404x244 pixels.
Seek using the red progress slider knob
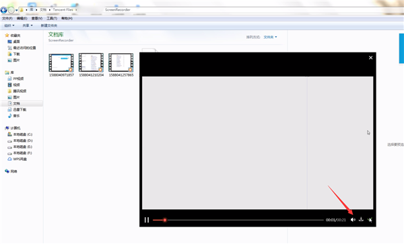(x=165, y=220)
